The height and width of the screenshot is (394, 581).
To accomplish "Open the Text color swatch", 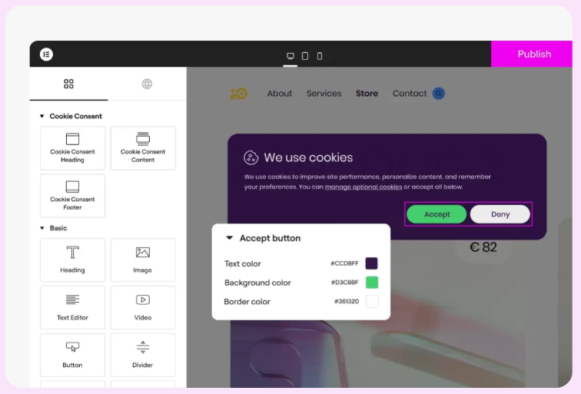I will tap(372, 263).
